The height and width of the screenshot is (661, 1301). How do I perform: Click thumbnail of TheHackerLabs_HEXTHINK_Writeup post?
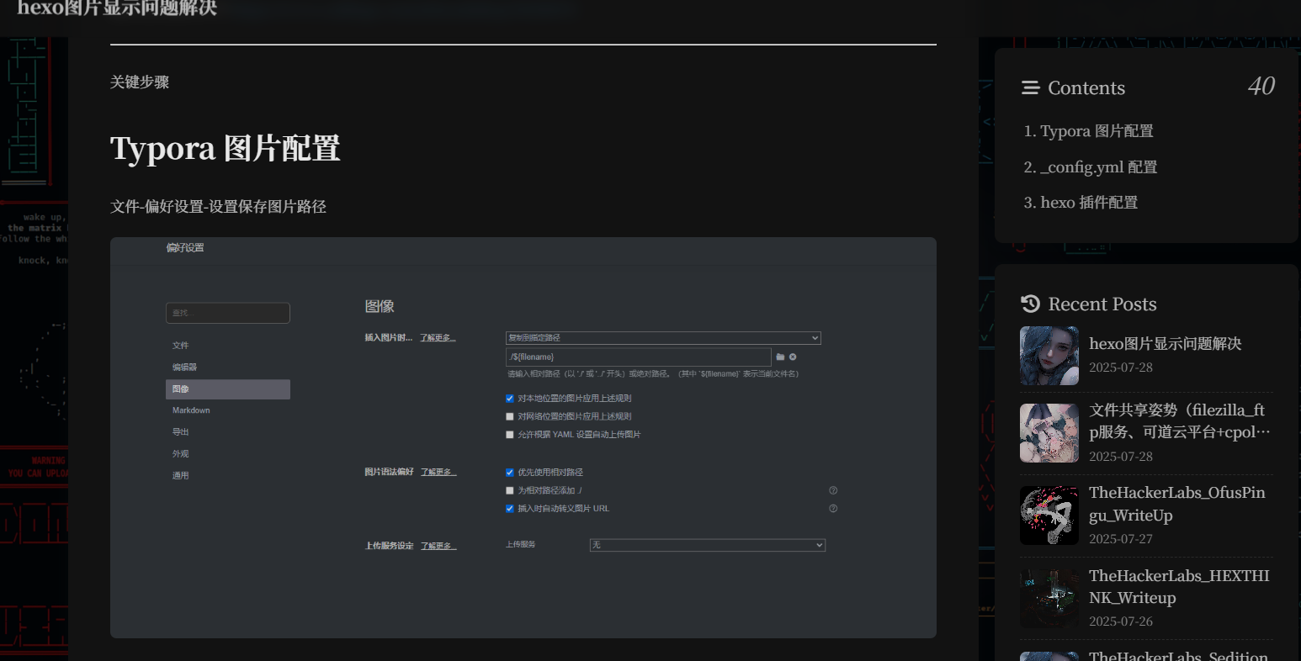1049,599
